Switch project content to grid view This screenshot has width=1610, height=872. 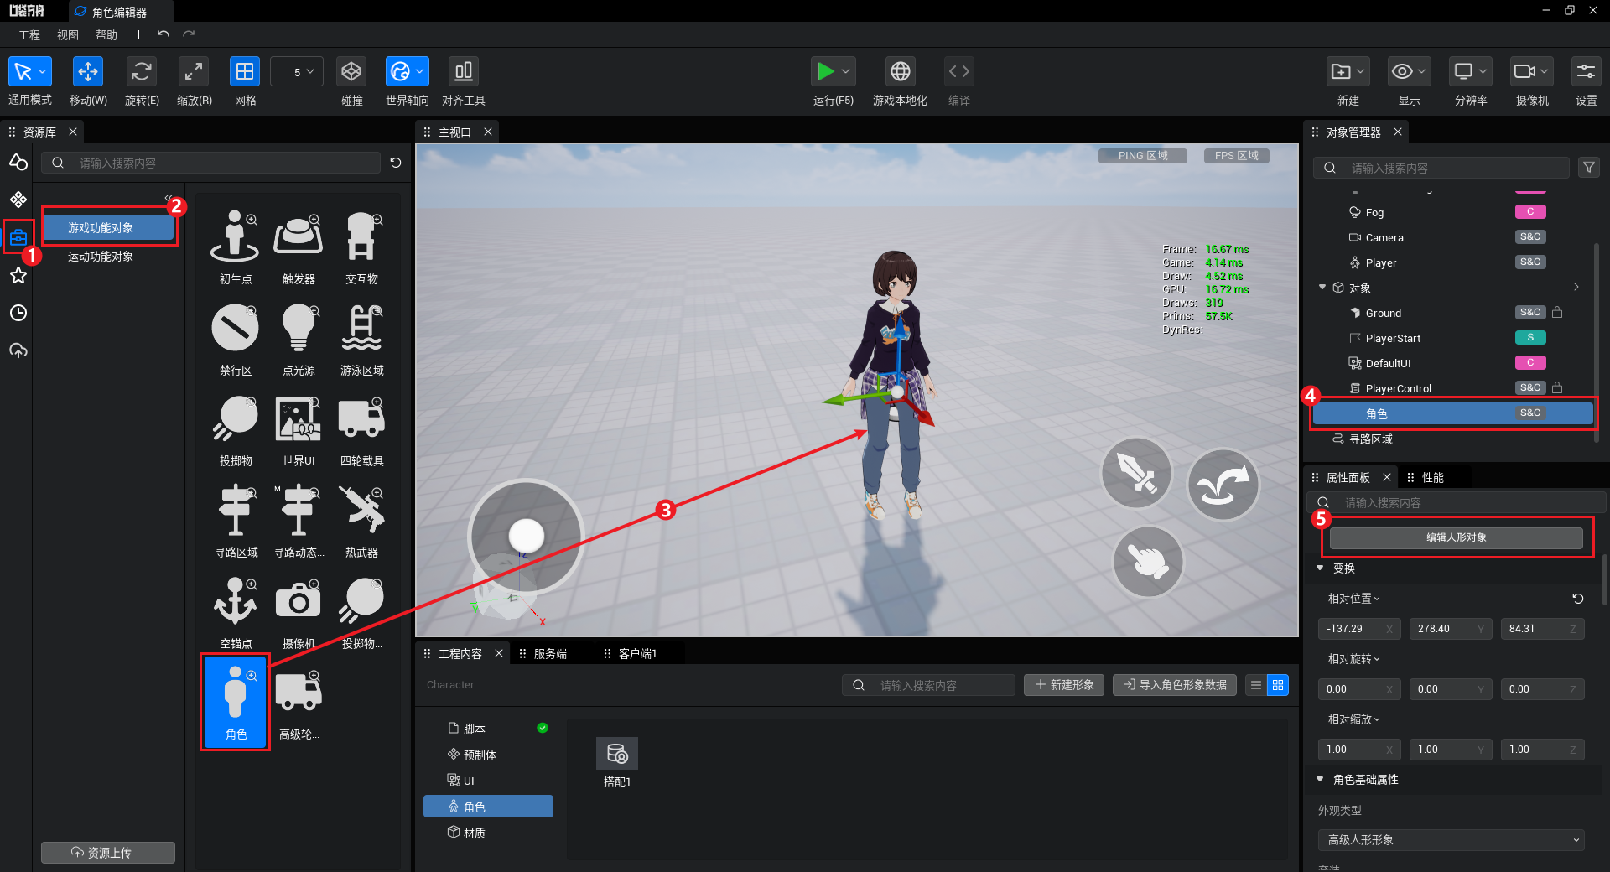1278,685
